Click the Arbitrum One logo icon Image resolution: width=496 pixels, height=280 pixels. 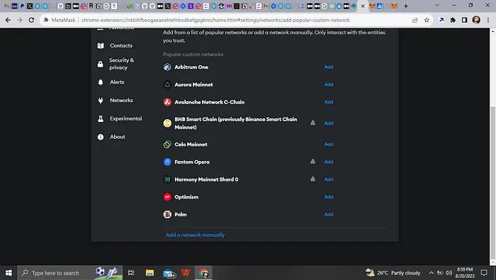pyautogui.click(x=167, y=67)
